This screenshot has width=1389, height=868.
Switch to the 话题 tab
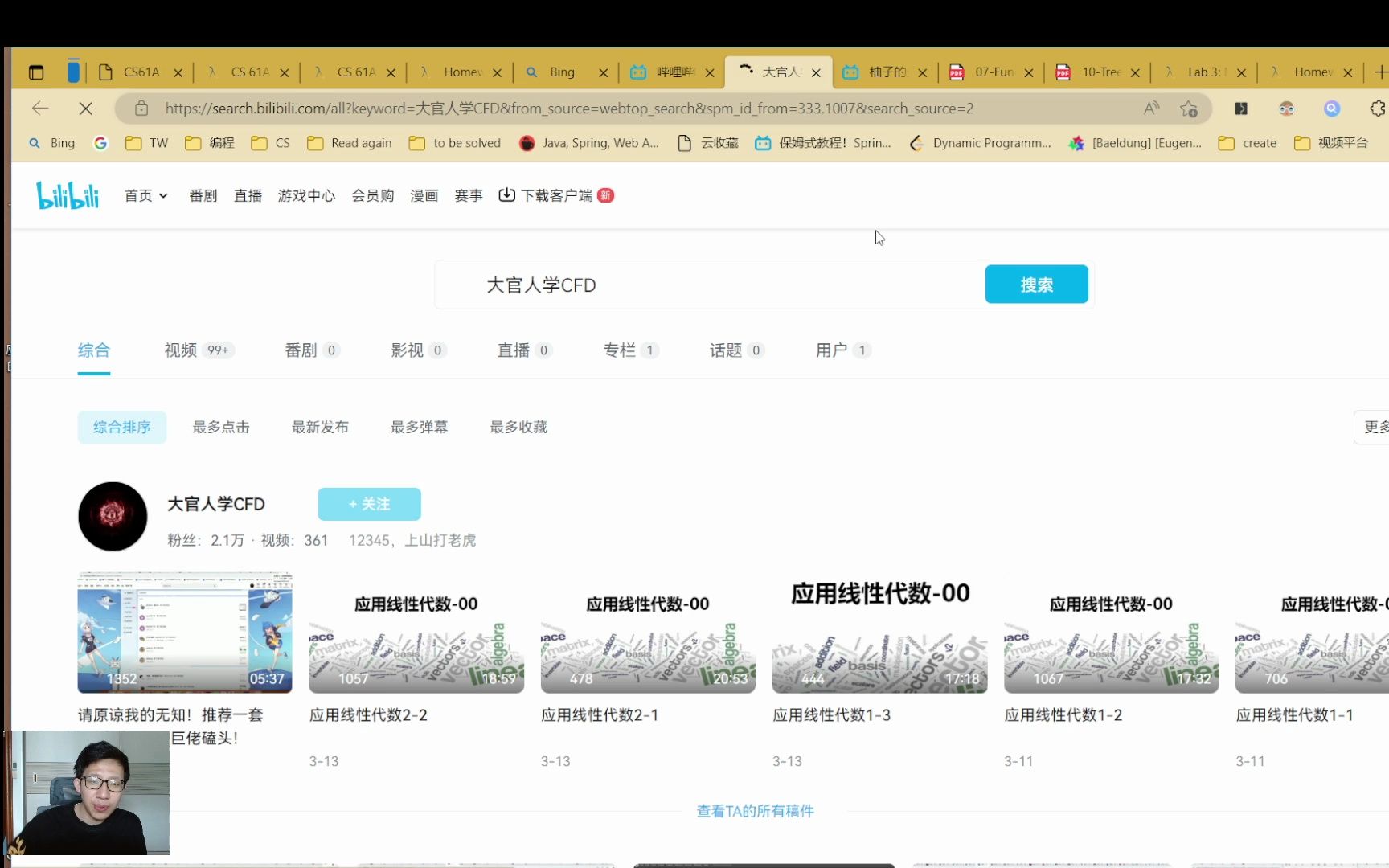point(736,350)
